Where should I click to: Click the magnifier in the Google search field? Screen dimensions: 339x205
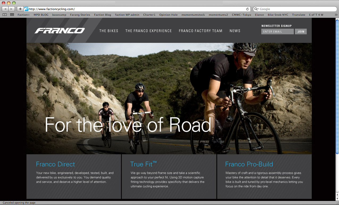pos(257,9)
